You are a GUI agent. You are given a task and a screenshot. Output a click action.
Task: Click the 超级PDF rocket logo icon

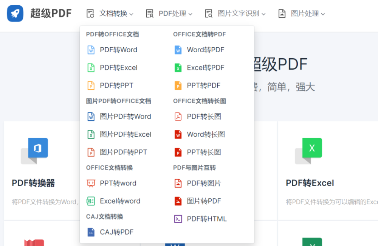pos(15,14)
